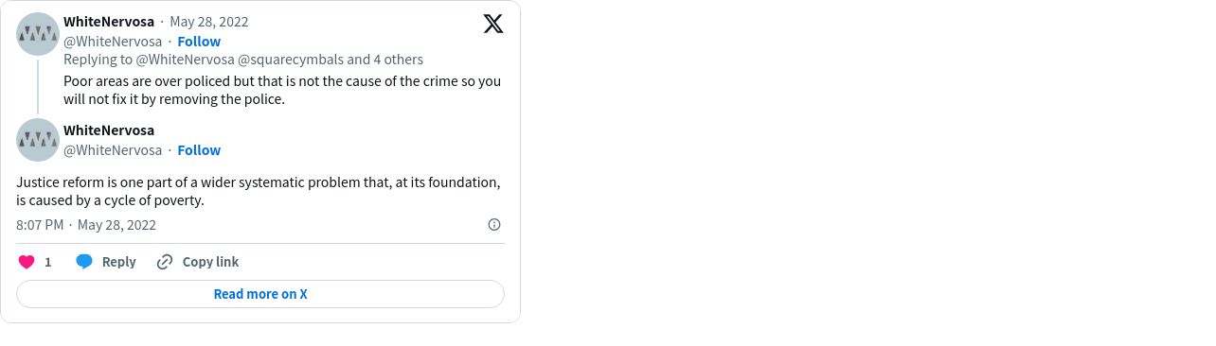Click WhiteNervosa avatar in main tweet
The height and width of the screenshot is (346, 1216).
[38, 140]
